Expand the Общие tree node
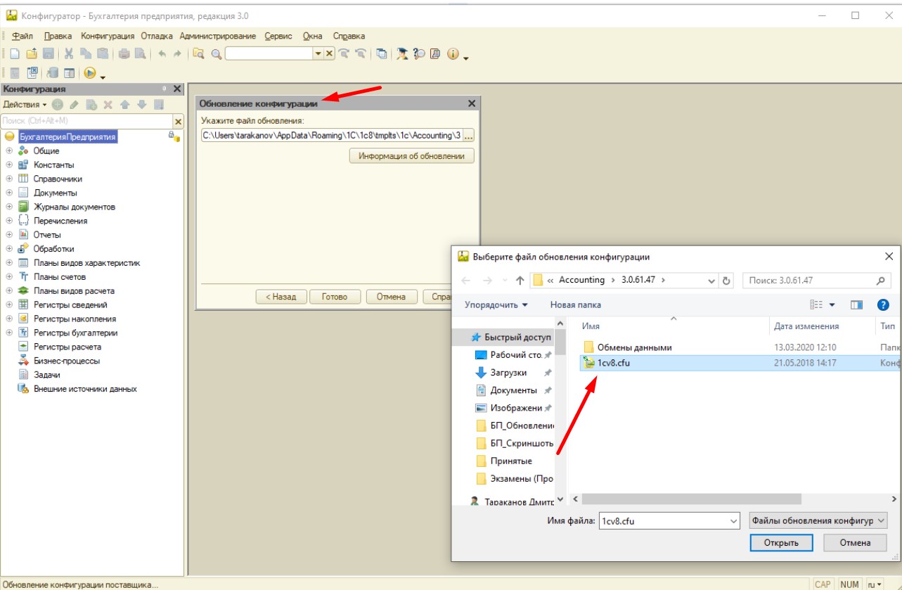The width and height of the screenshot is (902, 590). tap(9, 150)
